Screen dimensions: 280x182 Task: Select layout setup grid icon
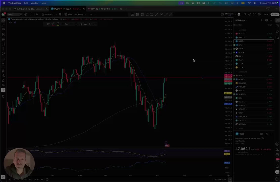[x=222, y=14]
